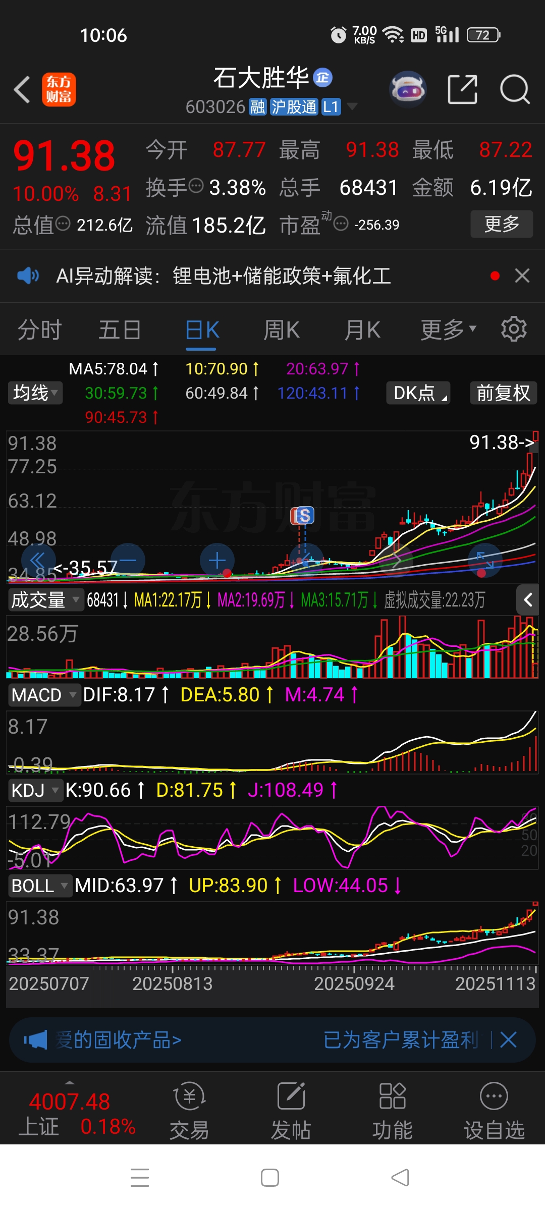
Task: Open the 成交量 indicator dropdown
Action: tap(45, 600)
